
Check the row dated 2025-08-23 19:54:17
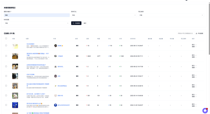pos(6,76)
